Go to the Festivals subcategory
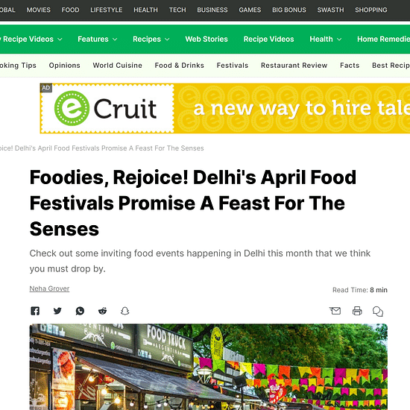 pos(233,66)
